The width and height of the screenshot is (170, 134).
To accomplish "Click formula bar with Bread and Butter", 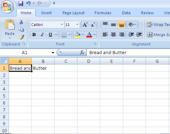I will click(128, 53).
